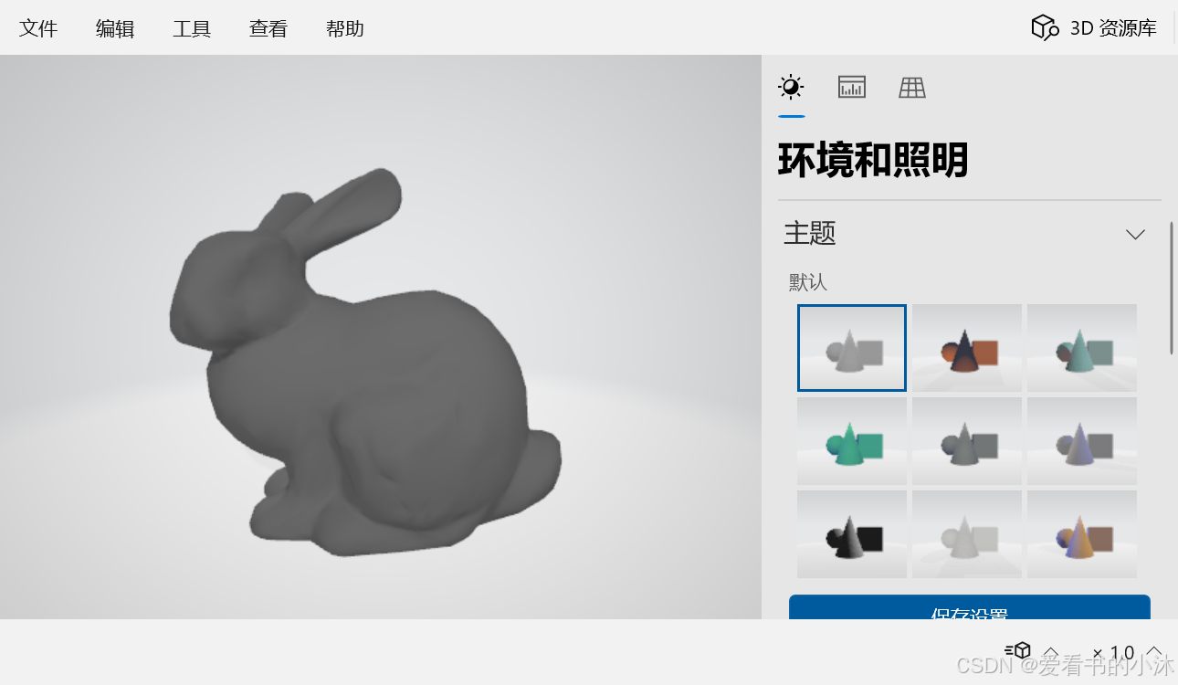Screen dimensions: 1178x685
Task: Expand the animation list arrow beside cube icon
Action: [x=1051, y=652]
